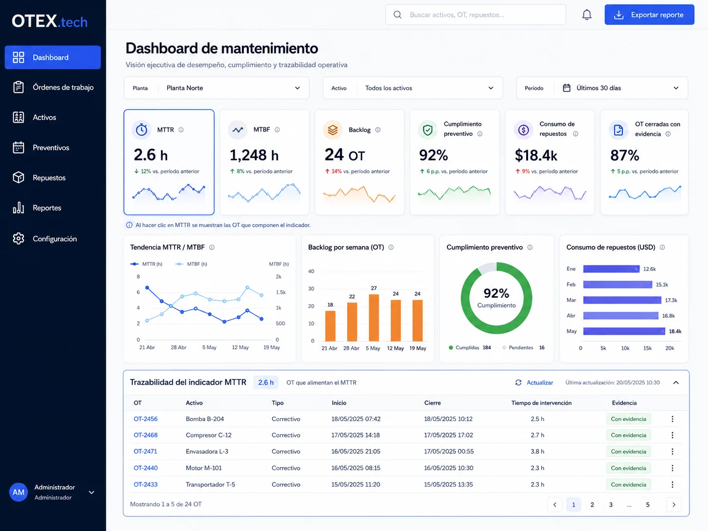The width and height of the screenshot is (708, 531).
Task: Show info icon on OT cerradas con evidencia card
Action: pos(668,134)
